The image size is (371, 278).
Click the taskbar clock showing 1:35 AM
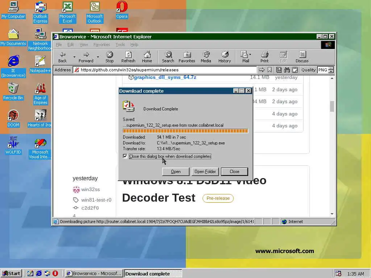click(x=356, y=274)
